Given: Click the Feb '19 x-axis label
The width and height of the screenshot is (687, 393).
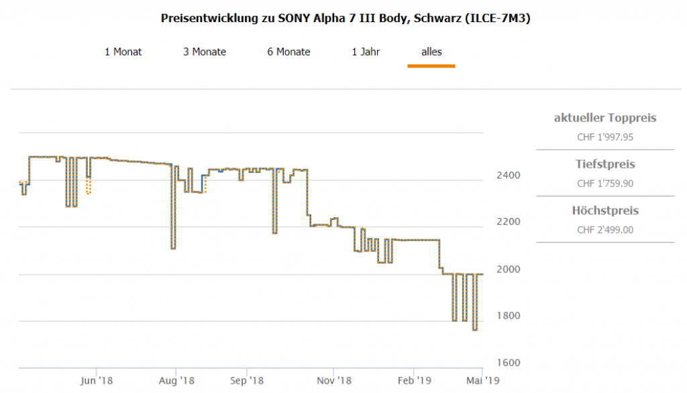Looking at the screenshot, I should (x=414, y=380).
